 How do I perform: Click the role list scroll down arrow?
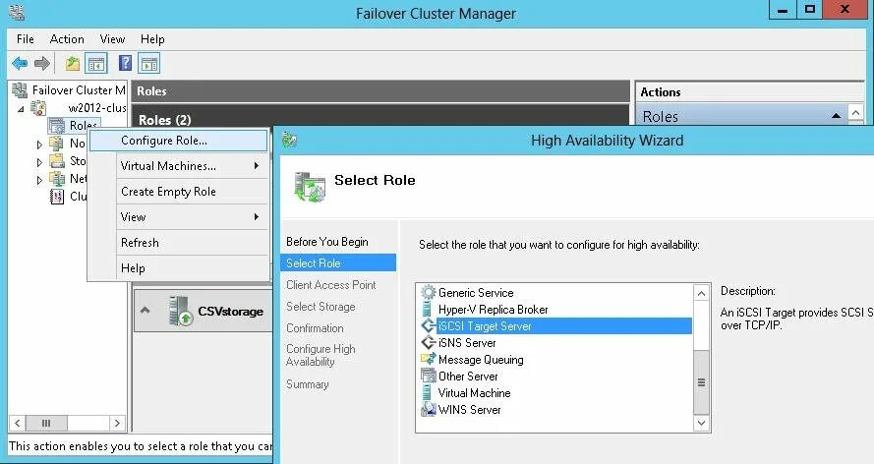click(x=701, y=423)
